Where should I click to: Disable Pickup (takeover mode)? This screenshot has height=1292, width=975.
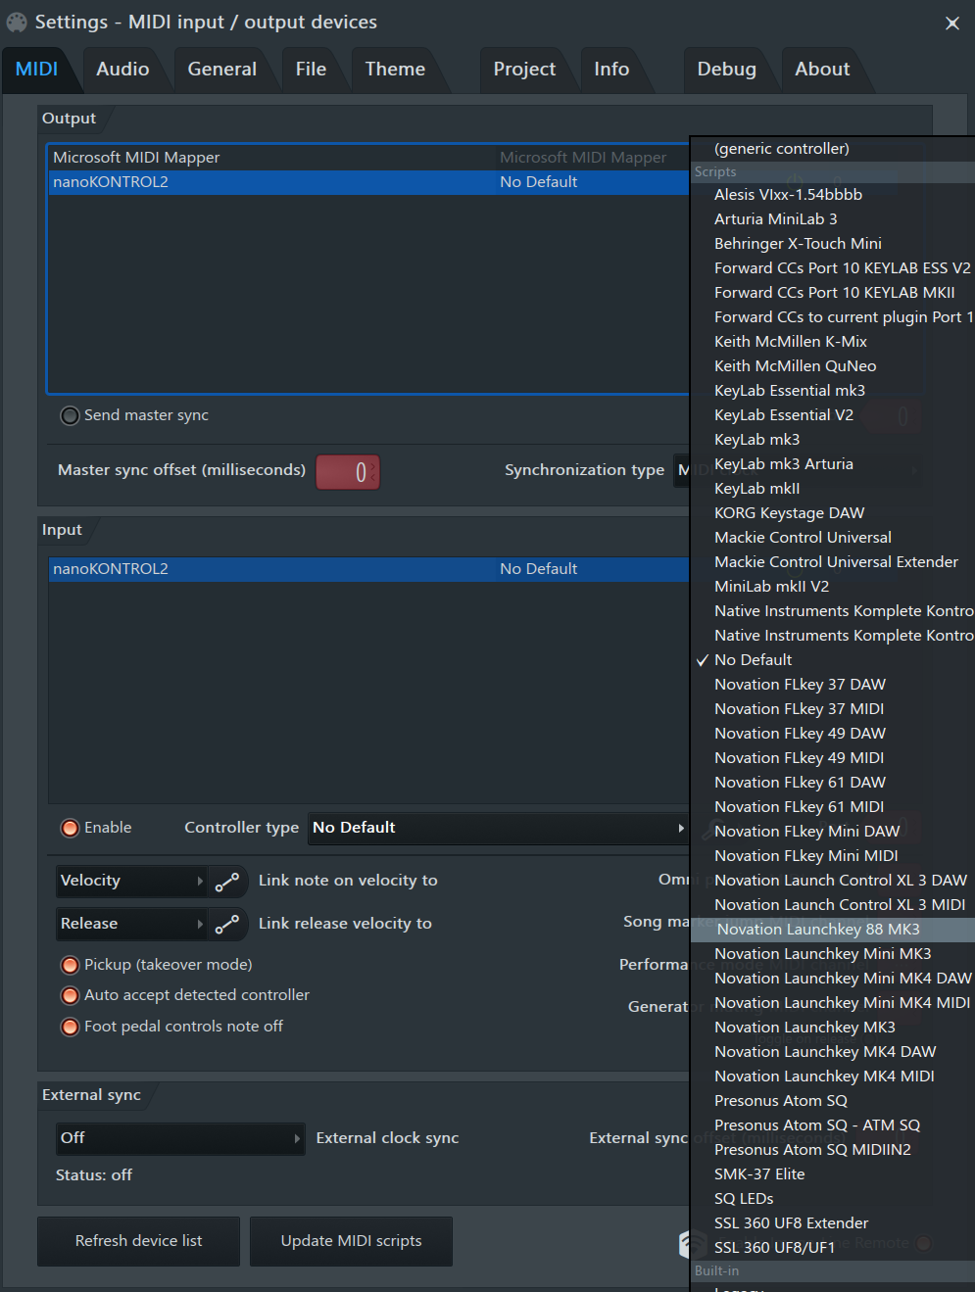[x=70, y=965]
